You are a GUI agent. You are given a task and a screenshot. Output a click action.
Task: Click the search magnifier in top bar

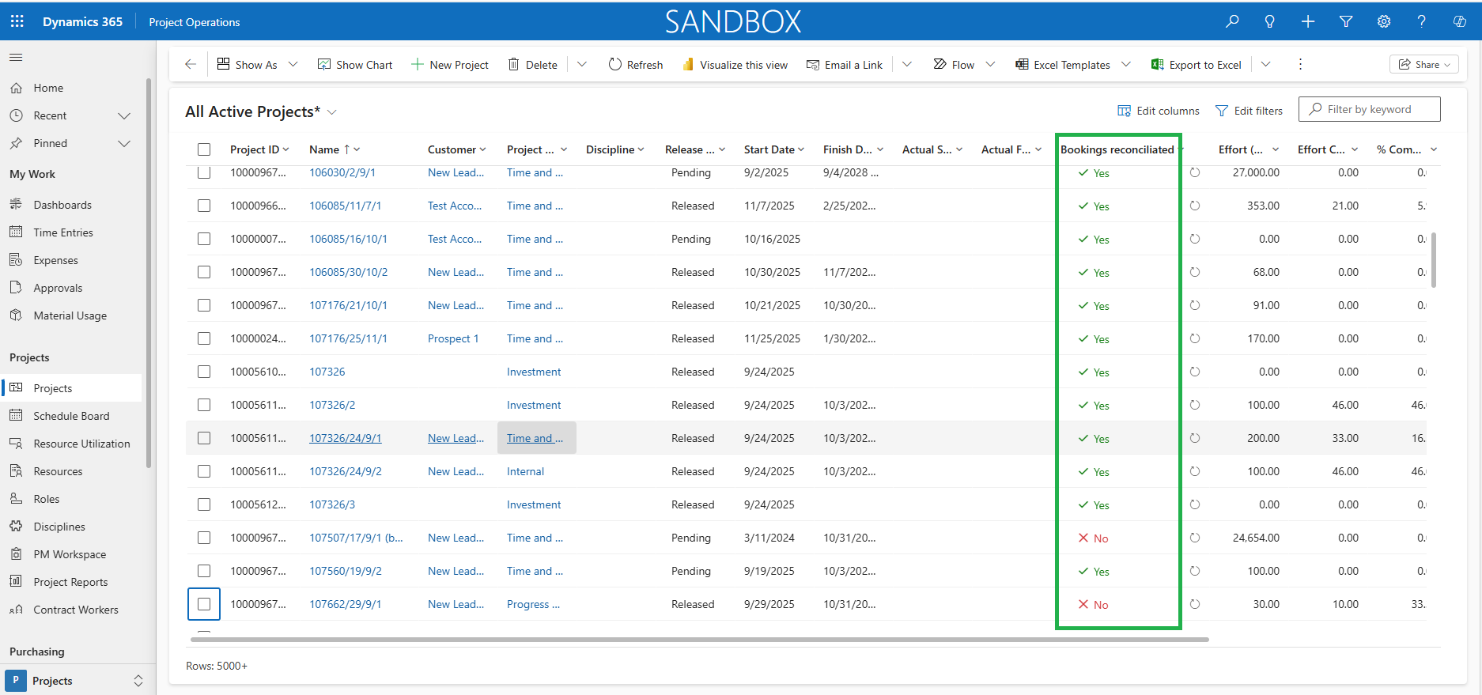(x=1232, y=21)
